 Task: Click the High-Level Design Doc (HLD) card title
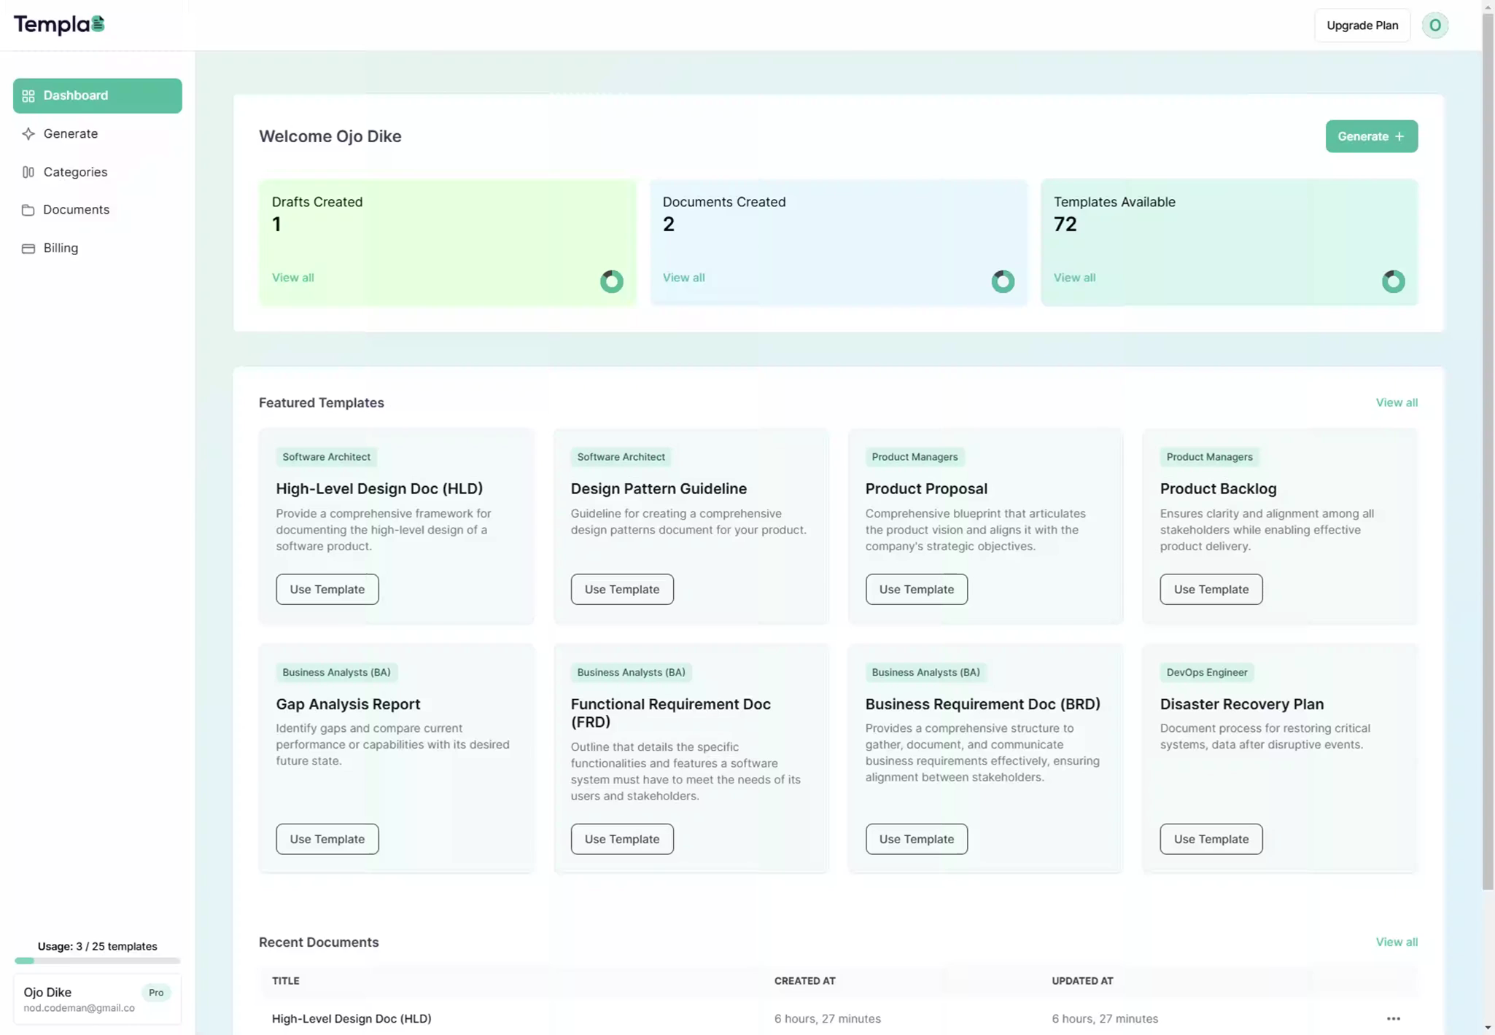coord(379,488)
